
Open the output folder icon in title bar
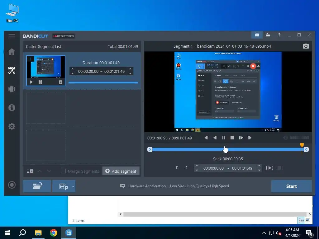pyautogui.click(x=268, y=35)
